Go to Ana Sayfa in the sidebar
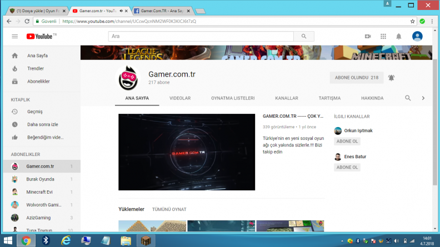The width and height of the screenshot is (440, 247). 42,56
